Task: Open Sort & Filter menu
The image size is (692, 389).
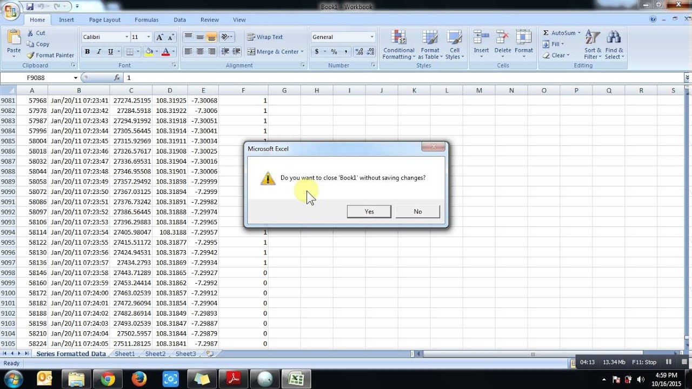Action: point(593,45)
